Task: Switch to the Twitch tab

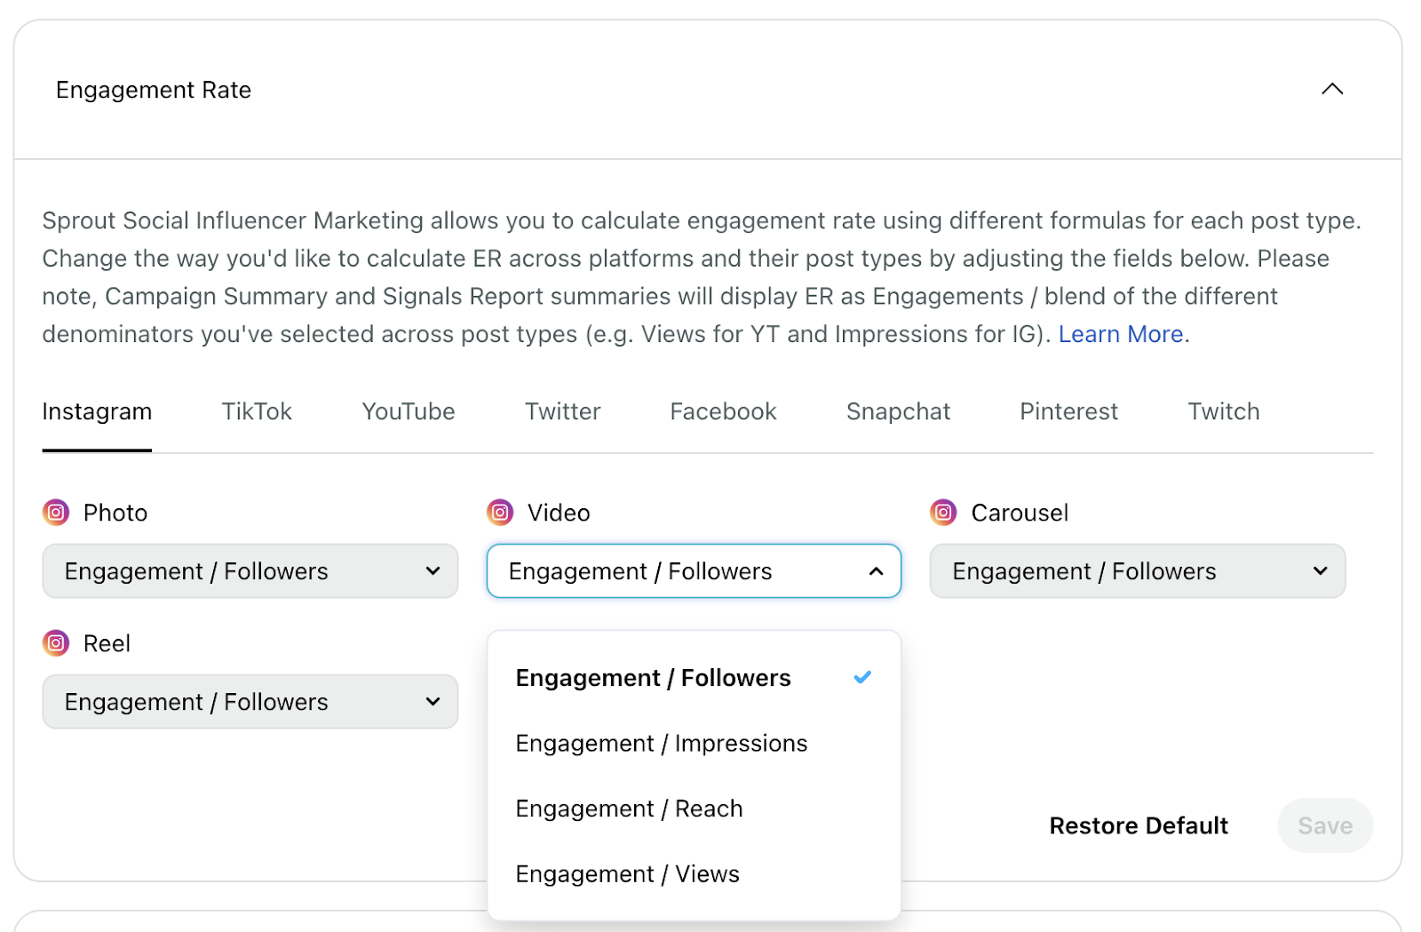Action: point(1224,412)
